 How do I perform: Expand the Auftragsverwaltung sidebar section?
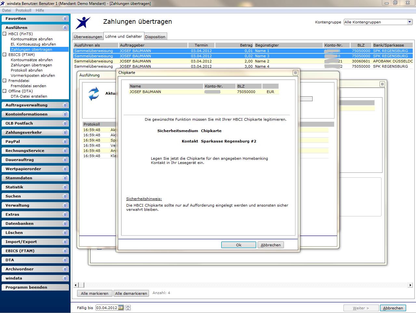[x=65, y=105]
